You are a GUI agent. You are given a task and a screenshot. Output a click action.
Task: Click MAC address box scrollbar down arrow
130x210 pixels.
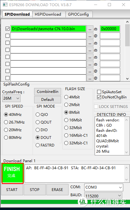click(x=126, y=180)
